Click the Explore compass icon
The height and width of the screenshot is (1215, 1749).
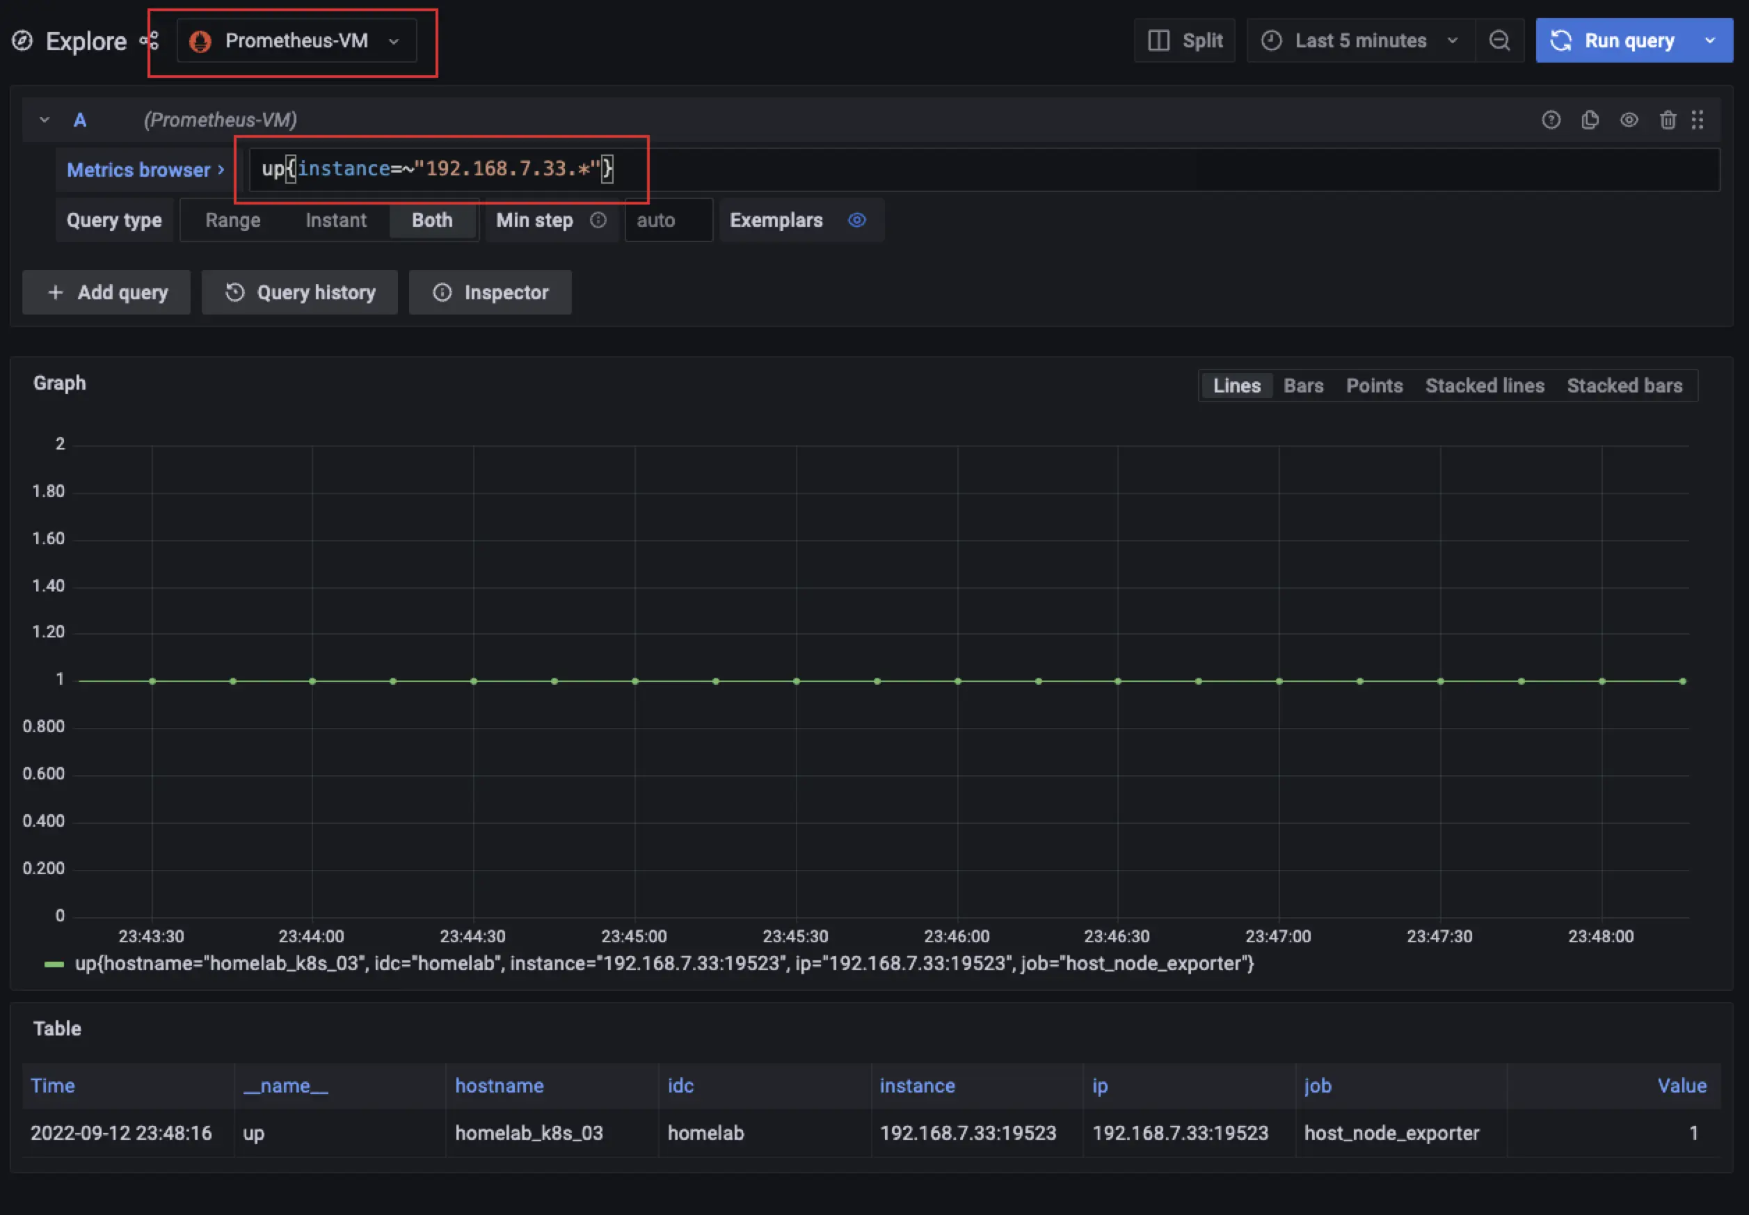22,40
